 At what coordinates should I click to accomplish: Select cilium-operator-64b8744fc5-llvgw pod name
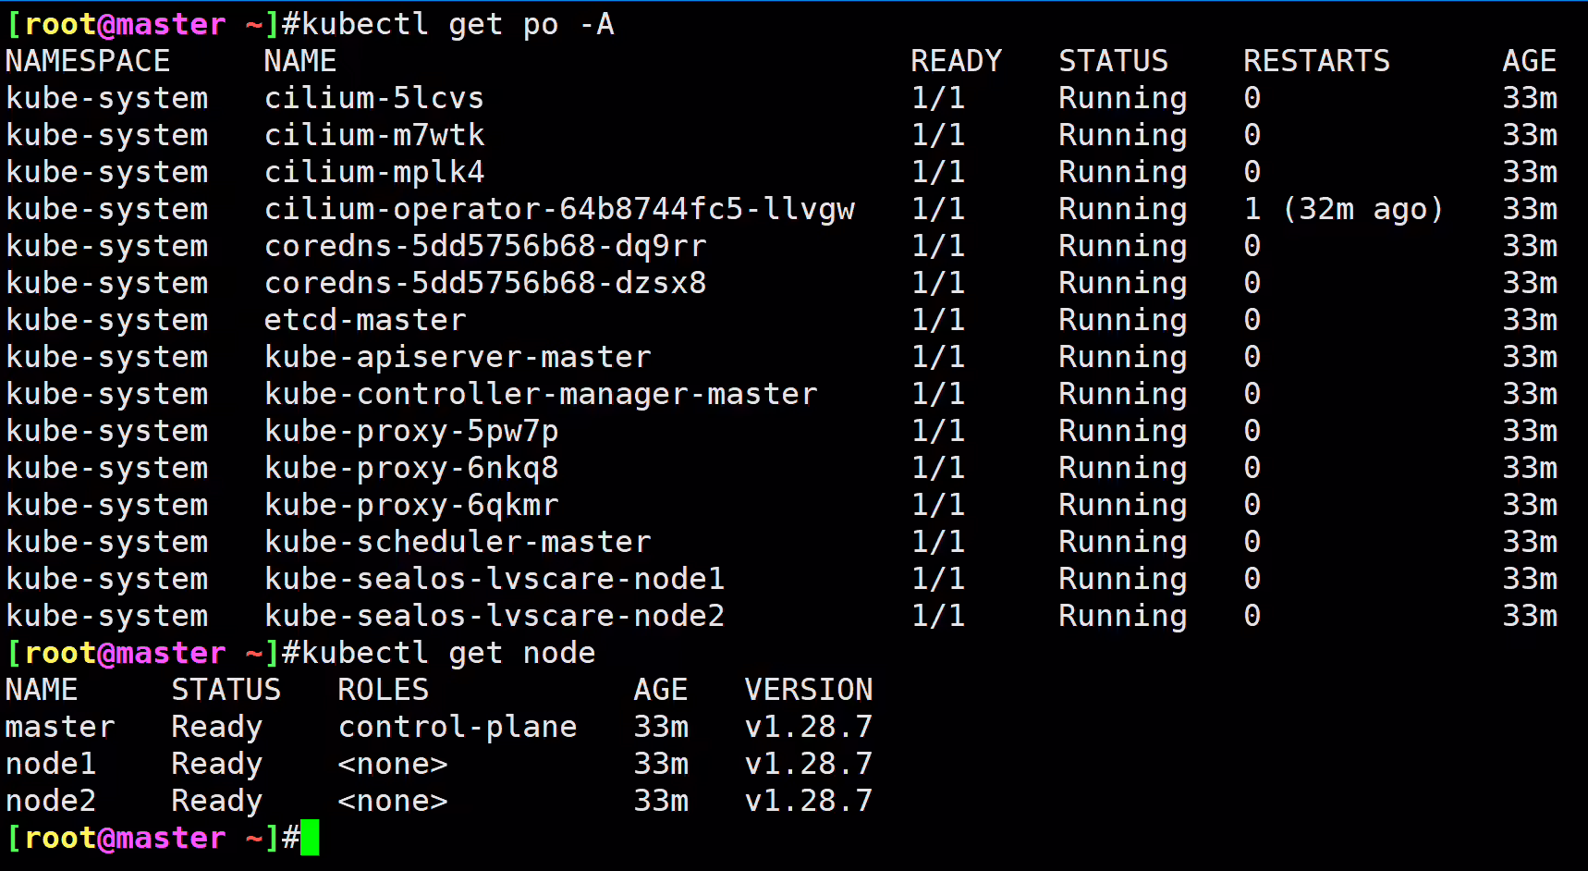(x=559, y=209)
